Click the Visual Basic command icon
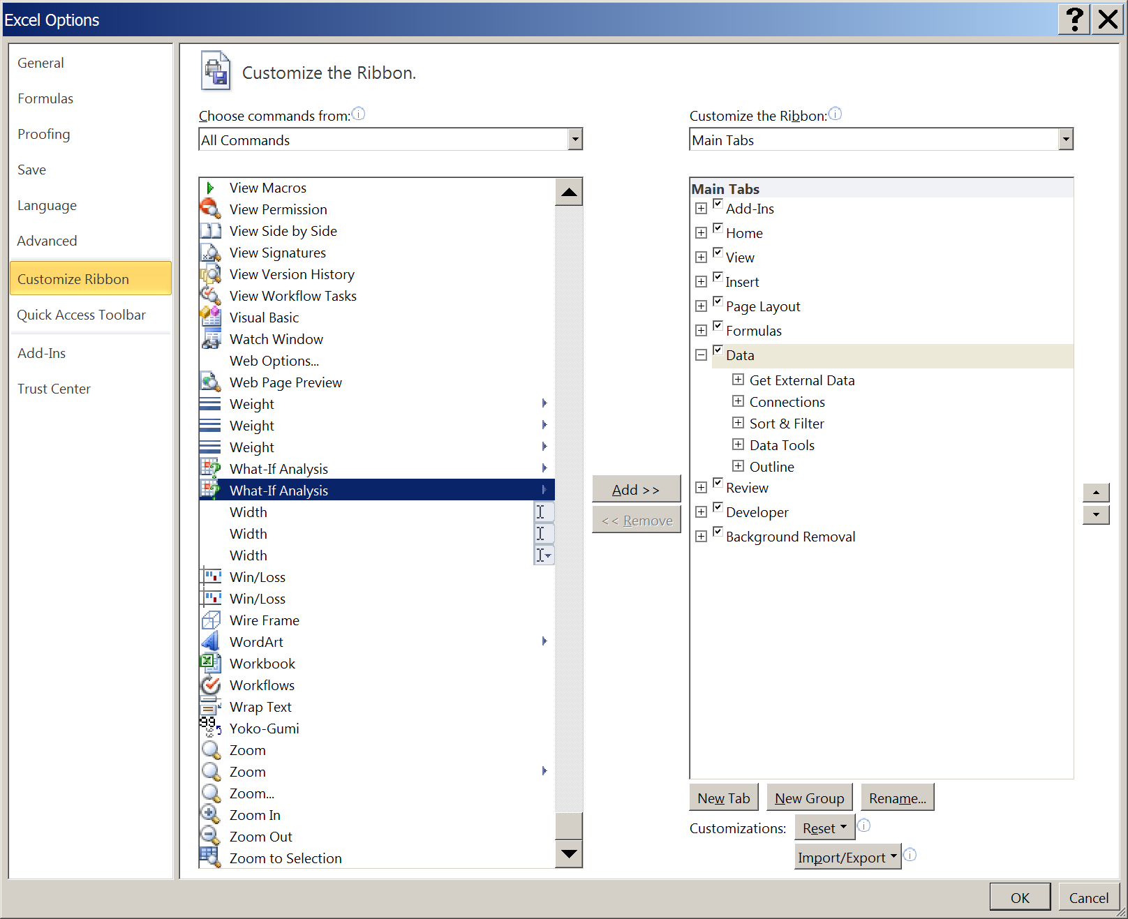Screen dimensions: 1128x919 210,317
